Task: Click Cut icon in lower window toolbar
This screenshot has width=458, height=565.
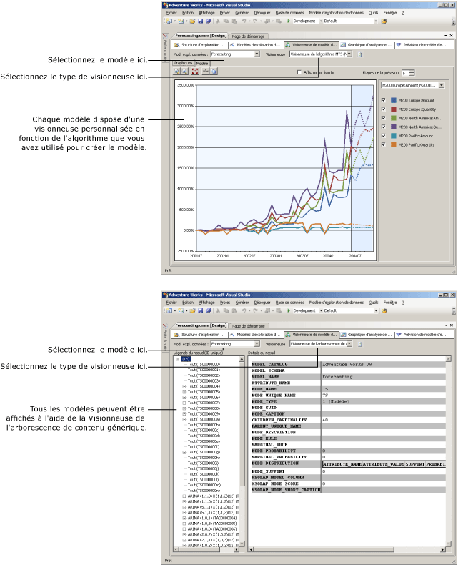Action: click(218, 310)
